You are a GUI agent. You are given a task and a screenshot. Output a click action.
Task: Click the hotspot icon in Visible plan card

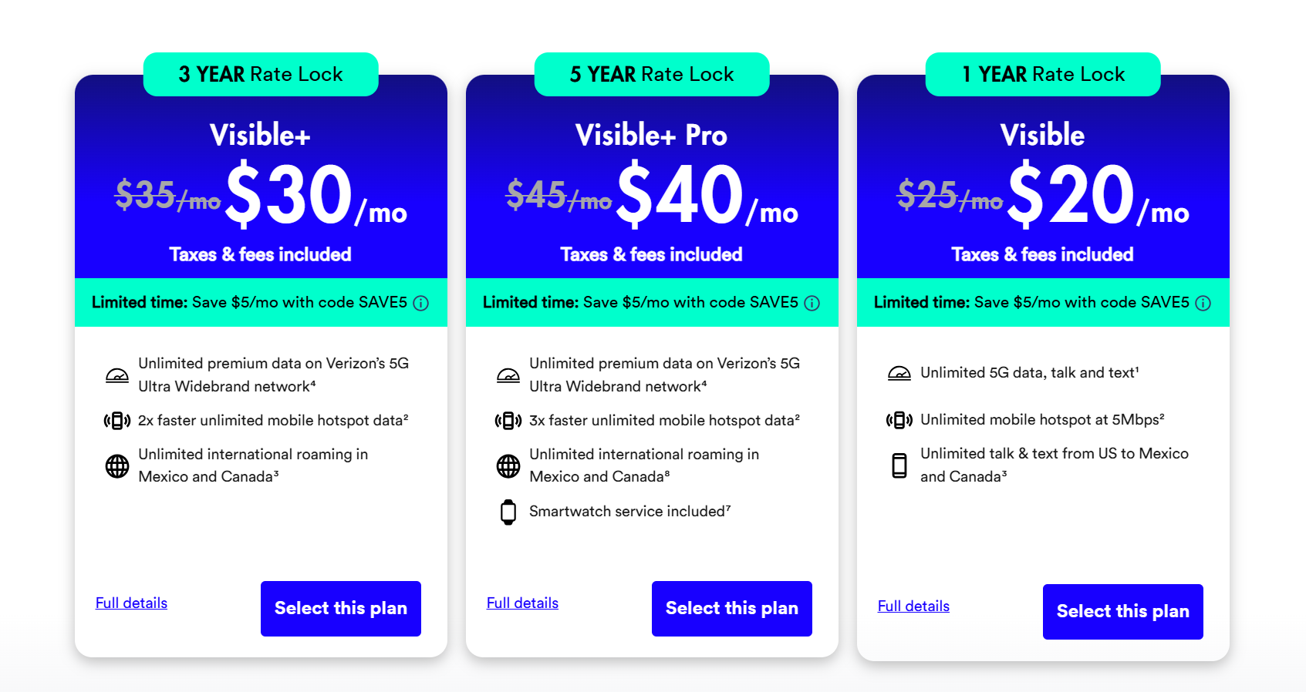point(899,420)
